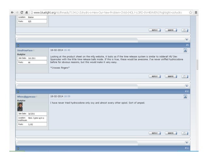Click the 'Posts: 825' field
This screenshot has width=208, height=161.
pos(32,21)
